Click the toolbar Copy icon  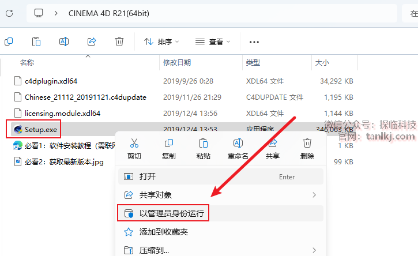pos(9,42)
